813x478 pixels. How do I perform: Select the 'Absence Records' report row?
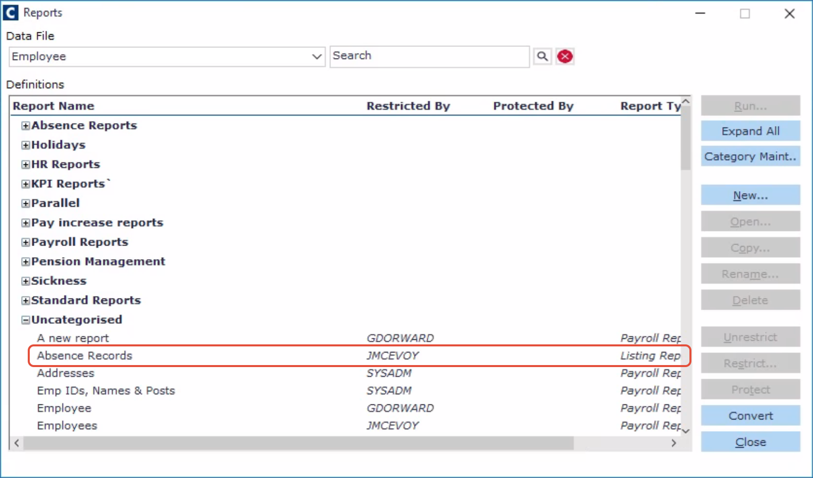click(x=345, y=355)
